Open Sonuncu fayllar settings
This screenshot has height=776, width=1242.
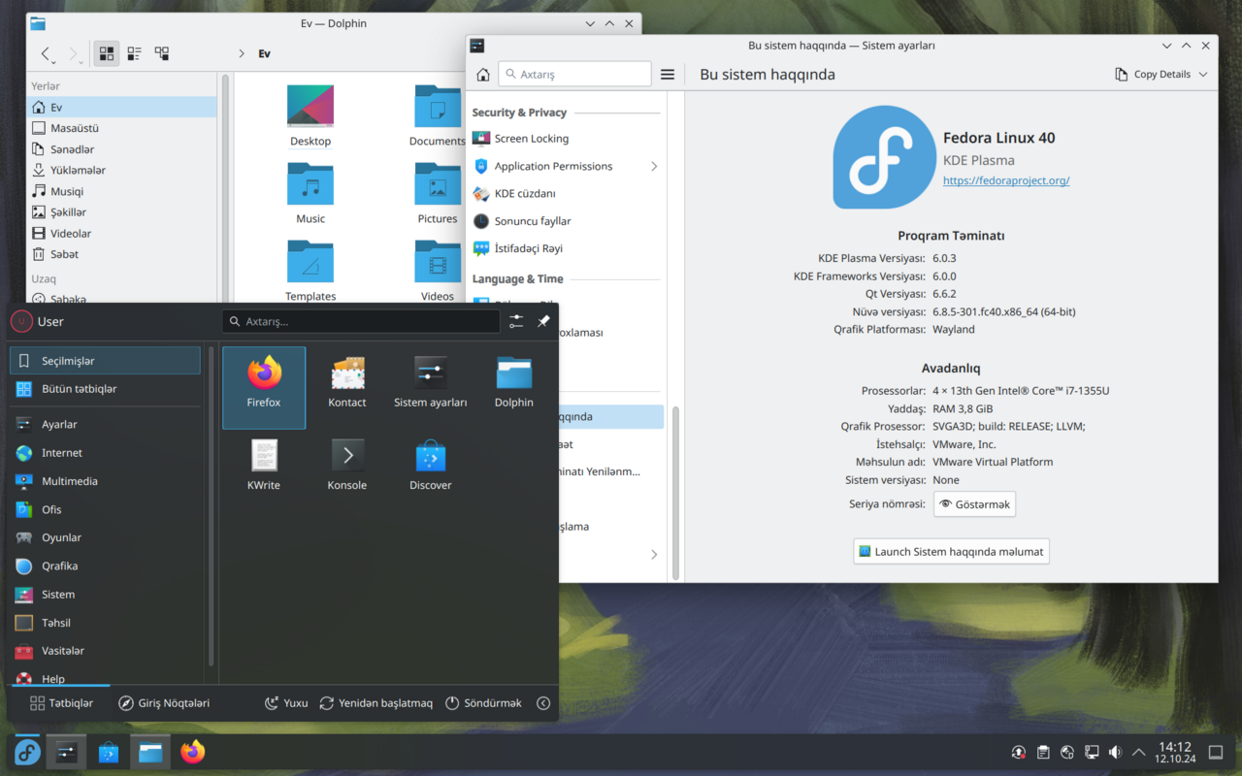(566, 221)
